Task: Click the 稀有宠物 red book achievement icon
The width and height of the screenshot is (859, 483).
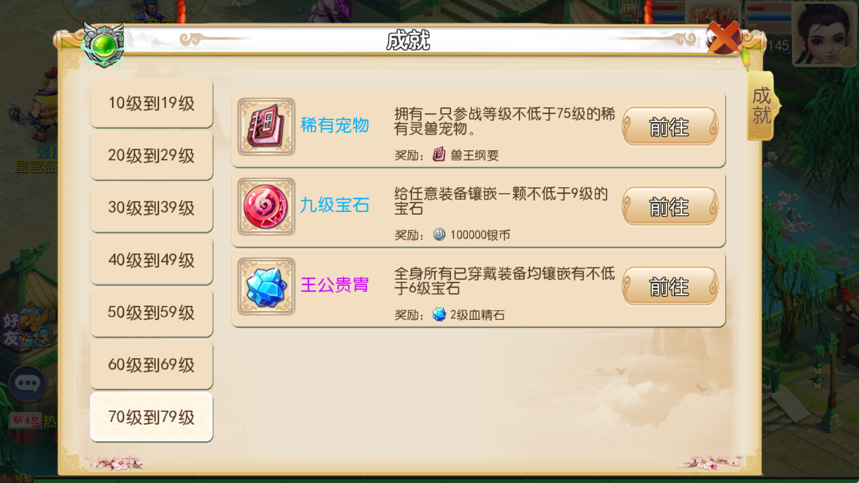Action: [266, 127]
